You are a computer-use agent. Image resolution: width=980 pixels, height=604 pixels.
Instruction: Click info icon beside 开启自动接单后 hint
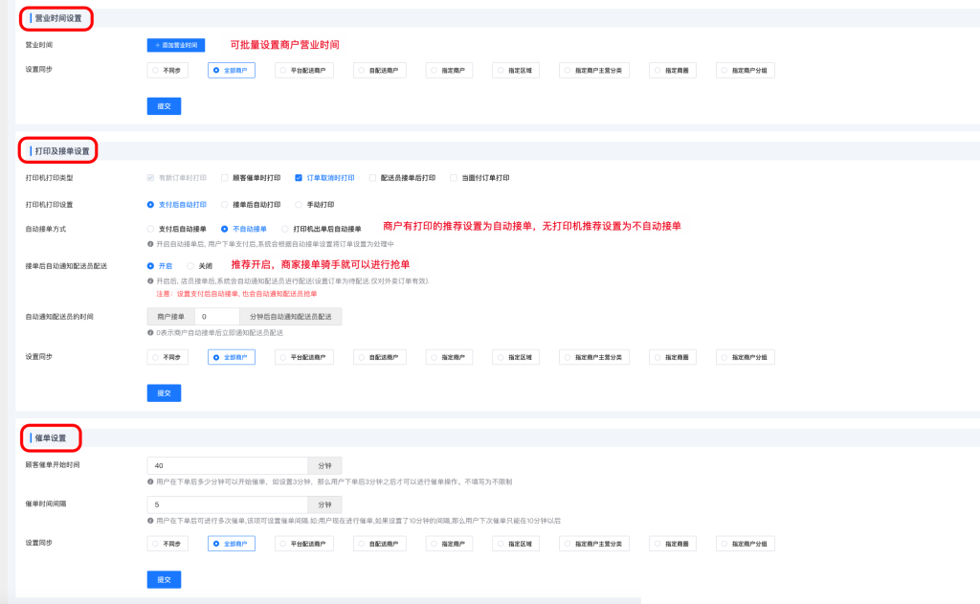click(x=150, y=244)
